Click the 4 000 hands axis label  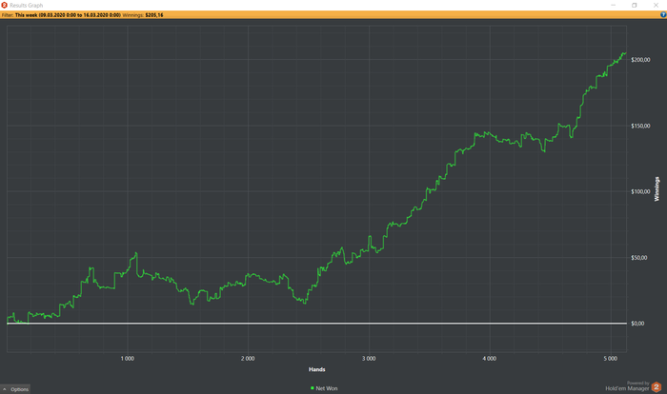tap(490, 359)
